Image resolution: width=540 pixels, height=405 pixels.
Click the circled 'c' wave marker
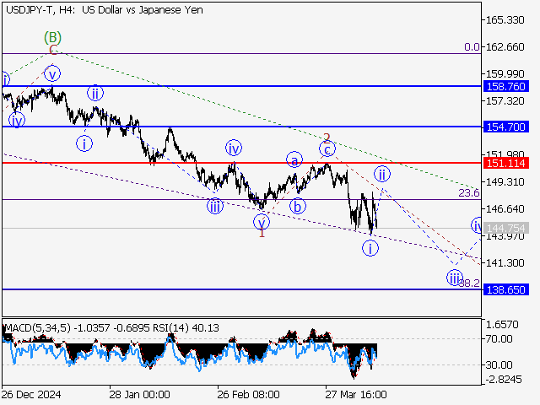(327, 149)
